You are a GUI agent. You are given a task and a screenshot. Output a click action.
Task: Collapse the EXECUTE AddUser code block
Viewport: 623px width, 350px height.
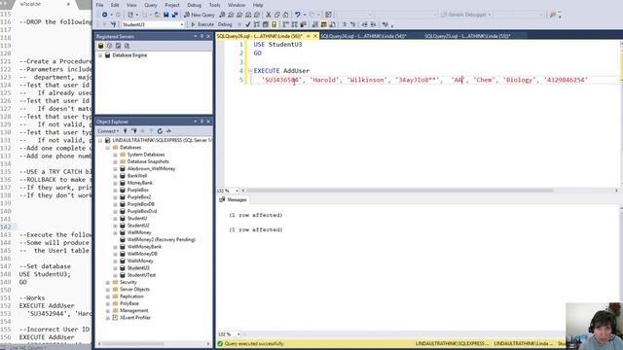[250, 71]
